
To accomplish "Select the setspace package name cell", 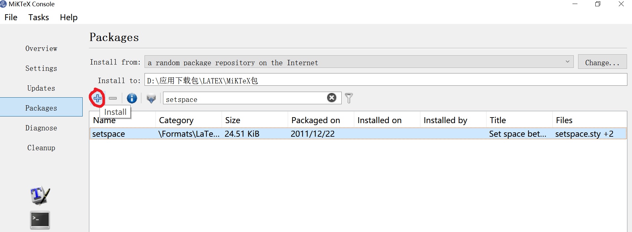I will point(123,134).
